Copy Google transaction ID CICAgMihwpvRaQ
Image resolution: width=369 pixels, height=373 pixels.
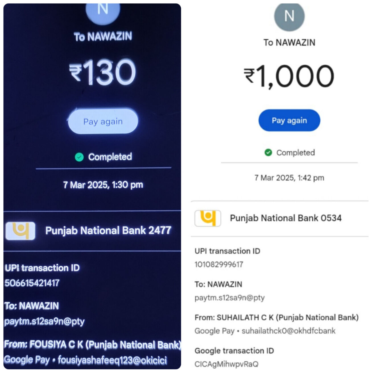(x=226, y=364)
